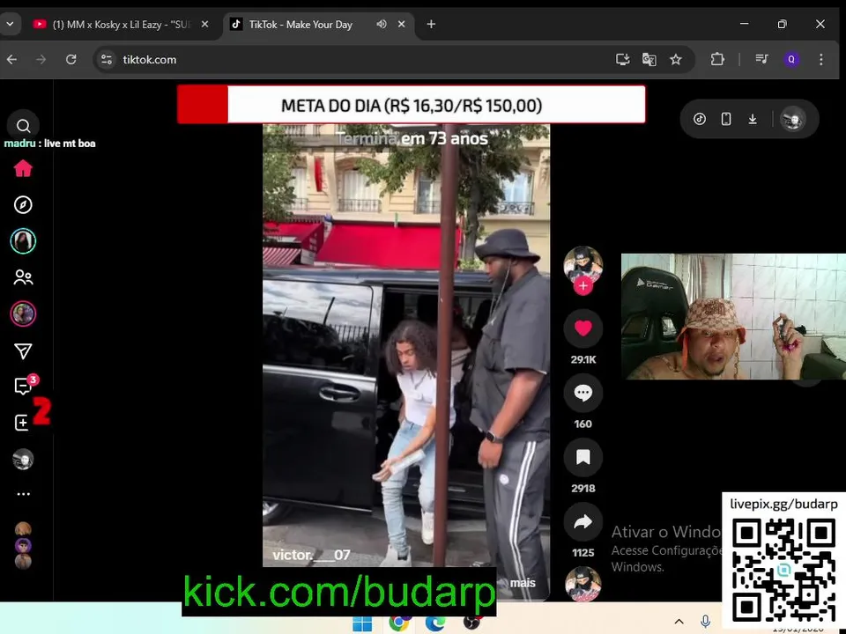Expand caption with the 'mais' link
This screenshot has height=634, width=846.
point(523,583)
